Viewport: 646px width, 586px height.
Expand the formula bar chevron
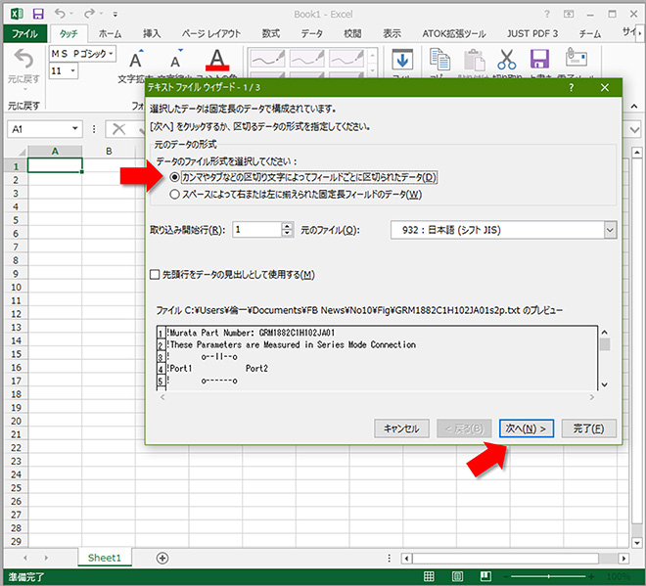coord(635,130)
